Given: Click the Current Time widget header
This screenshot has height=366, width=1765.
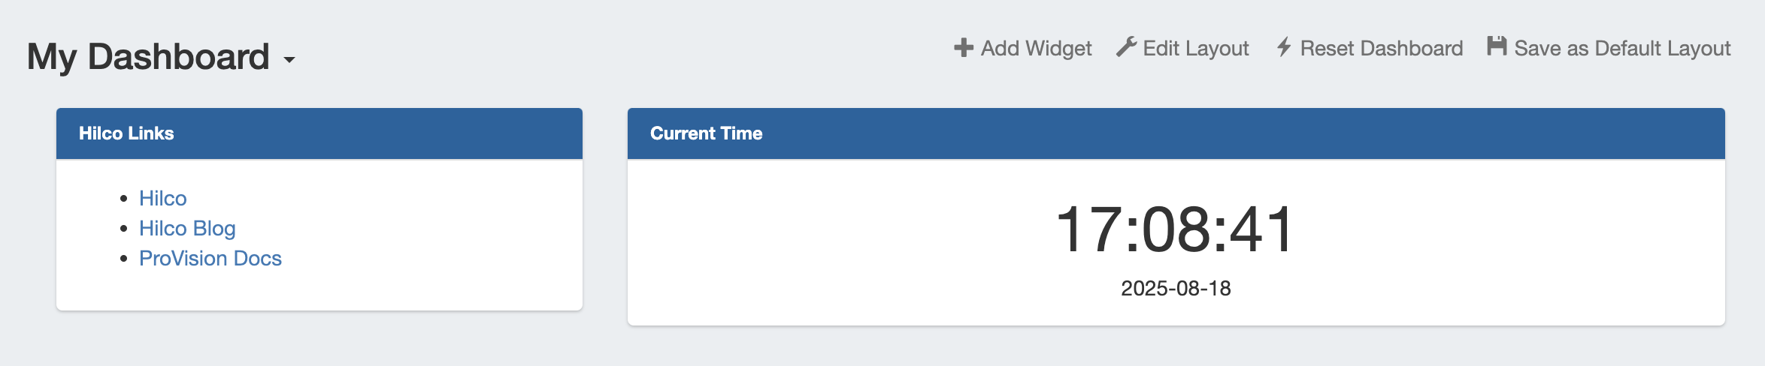Looking at the screenshot, I should (1176, 133).
